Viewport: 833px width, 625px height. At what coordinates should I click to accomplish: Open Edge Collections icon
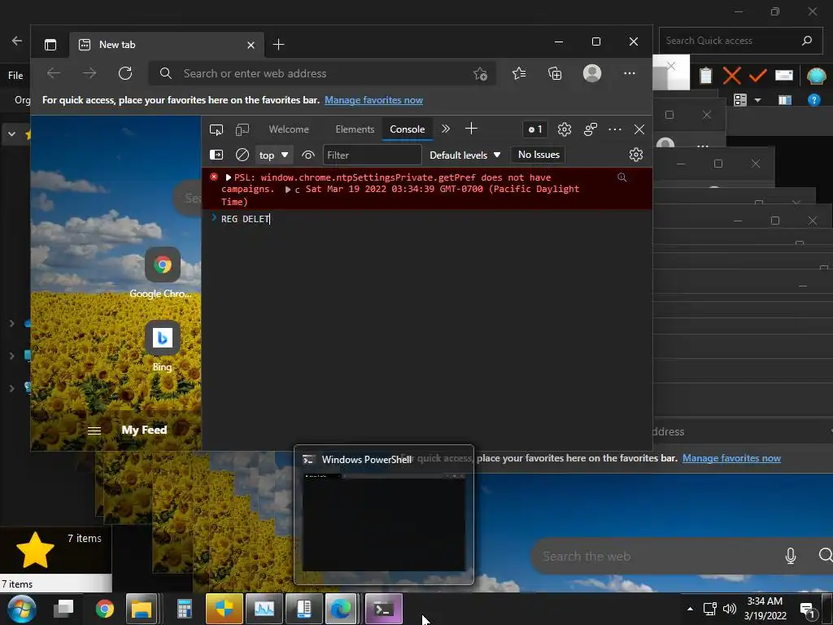[555, 73]
